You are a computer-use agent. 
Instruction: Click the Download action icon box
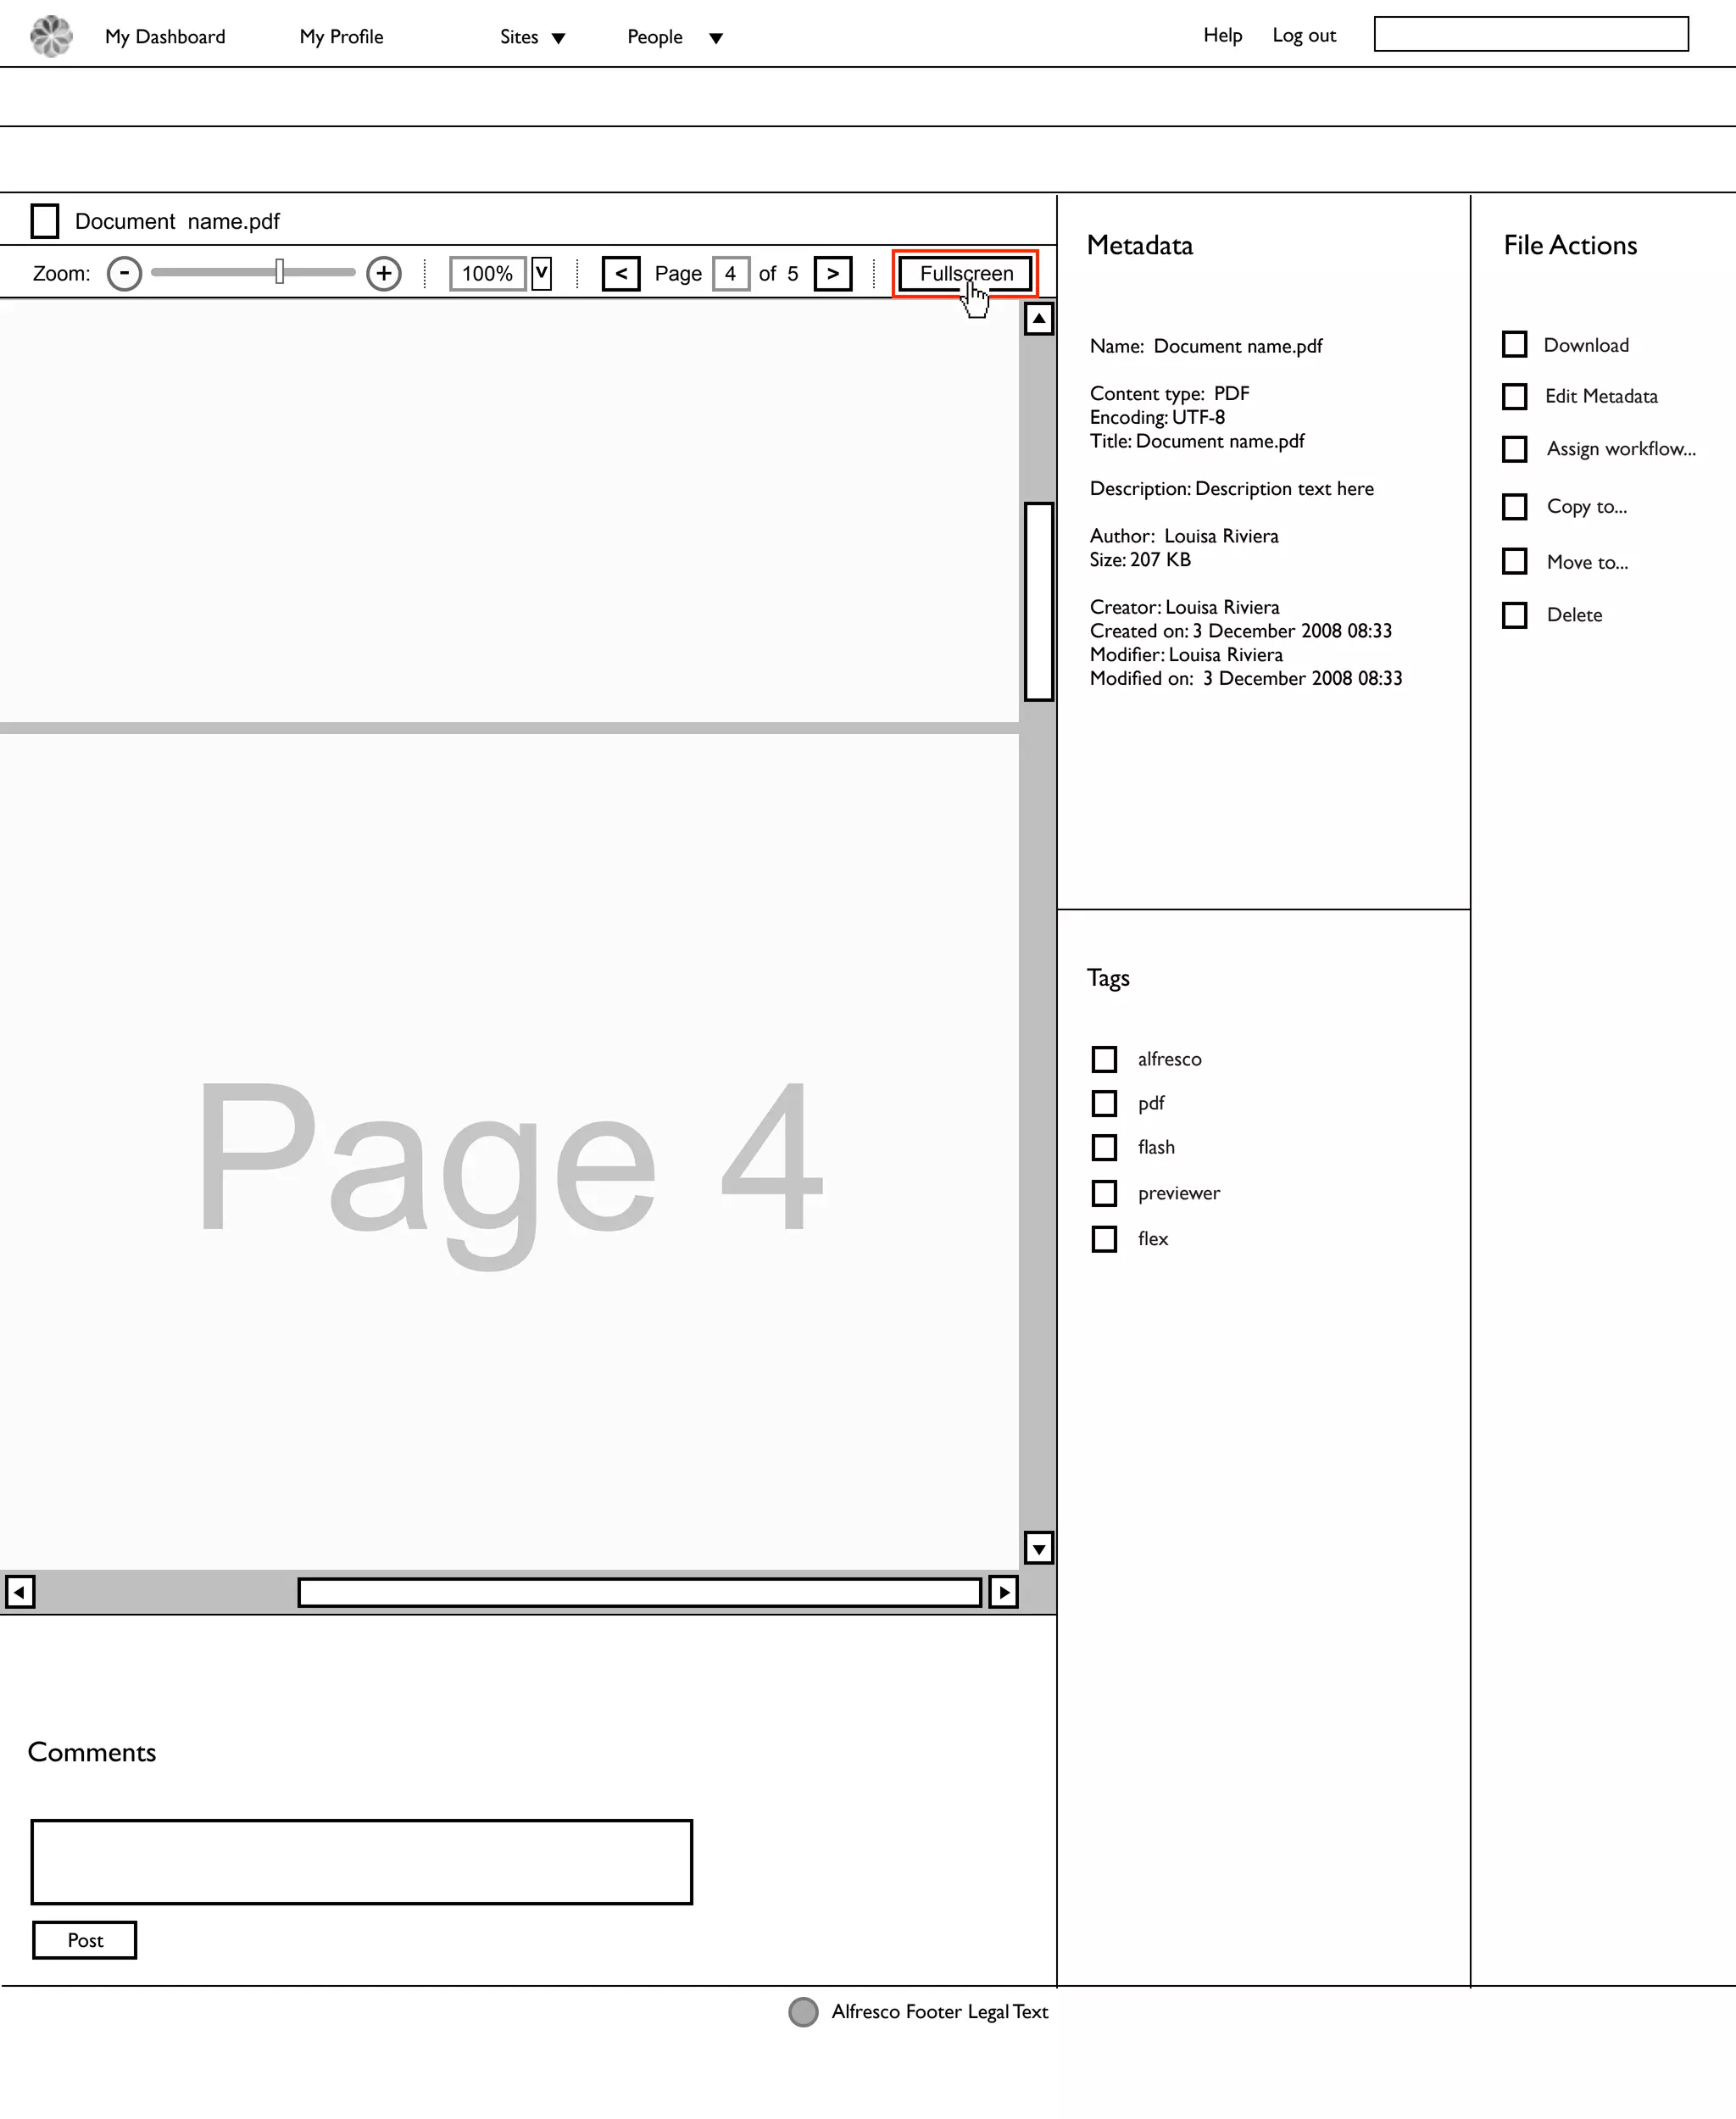click(x=1514, y=344)
